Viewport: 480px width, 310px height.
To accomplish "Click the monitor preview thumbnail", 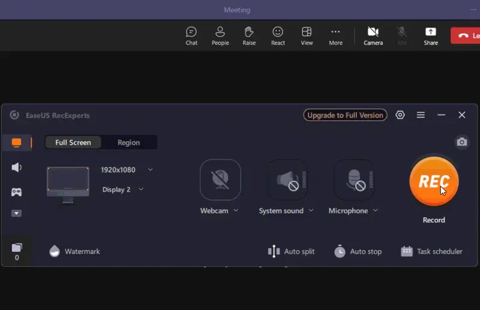I will 68,182.
